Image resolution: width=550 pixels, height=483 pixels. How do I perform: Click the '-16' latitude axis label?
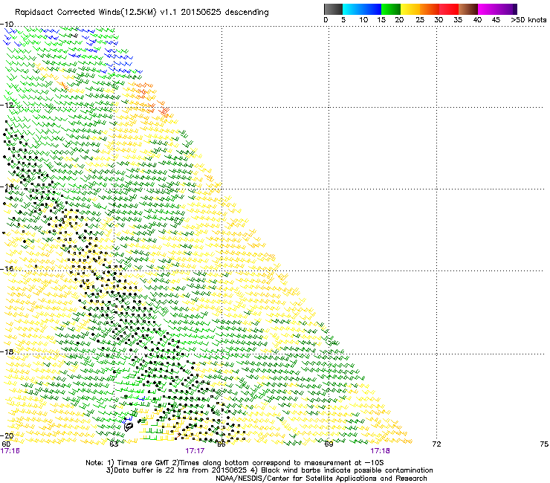click(x=7, y=269)
